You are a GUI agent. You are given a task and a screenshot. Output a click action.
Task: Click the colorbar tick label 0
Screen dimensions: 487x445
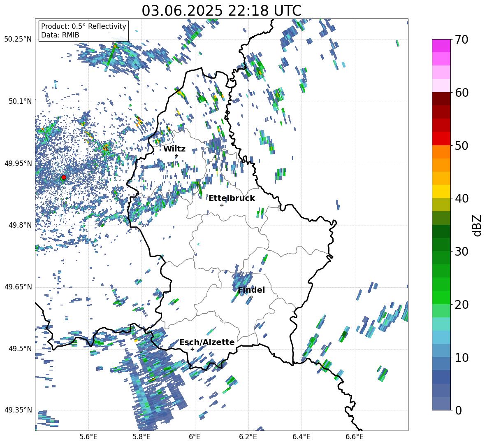click(459, 410)
